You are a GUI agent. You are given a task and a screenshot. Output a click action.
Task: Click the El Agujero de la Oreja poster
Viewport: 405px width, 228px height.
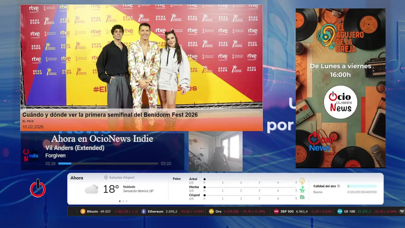[340, 88]
